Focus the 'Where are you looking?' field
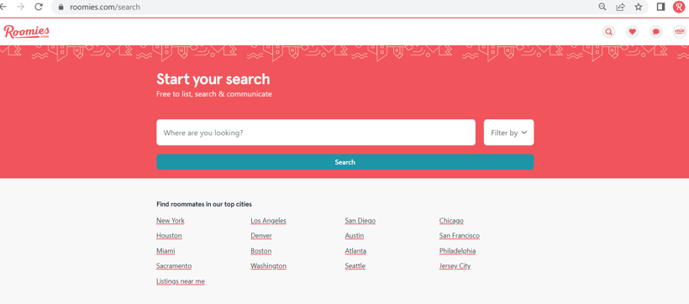The width and height of the screenshot is (689, 304). (316, 132)
